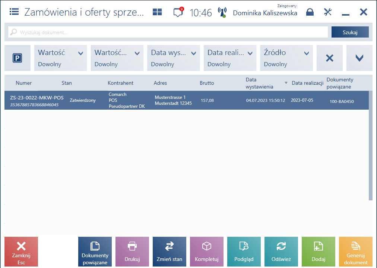Check the connection status antenna icon
Image resolution: width=377 pixels, height=268 pixels.
tap(222, 12)
